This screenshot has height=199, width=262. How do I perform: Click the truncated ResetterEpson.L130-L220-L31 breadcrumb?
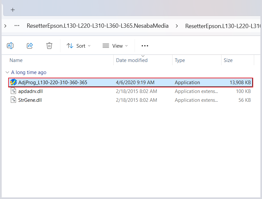coord(223,26)
